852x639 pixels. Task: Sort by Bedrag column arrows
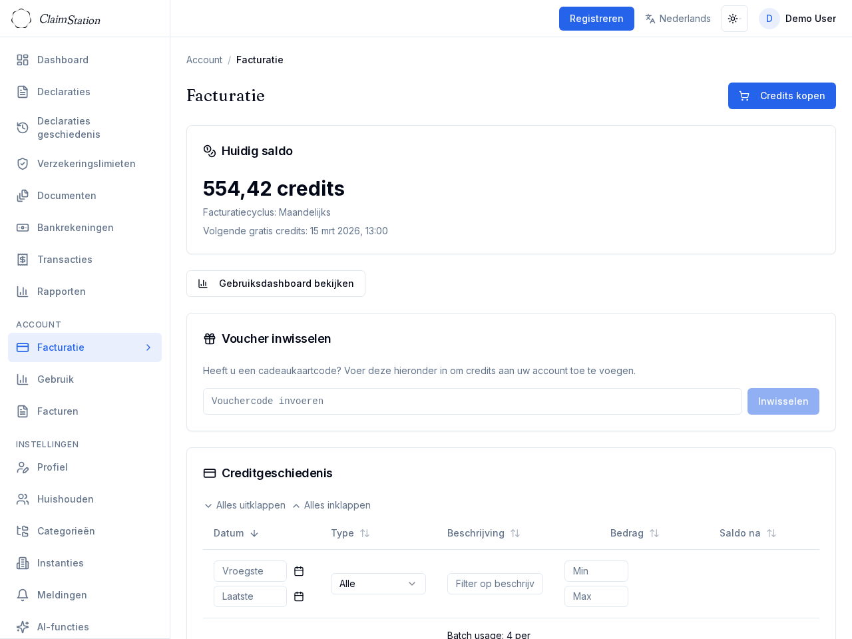click(654, 533)
